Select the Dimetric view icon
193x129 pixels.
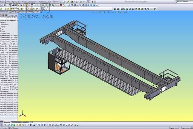(94, 5)
